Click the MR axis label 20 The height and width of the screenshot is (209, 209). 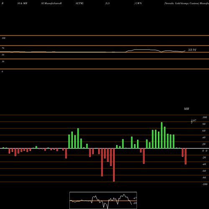(x=204, y=144)
